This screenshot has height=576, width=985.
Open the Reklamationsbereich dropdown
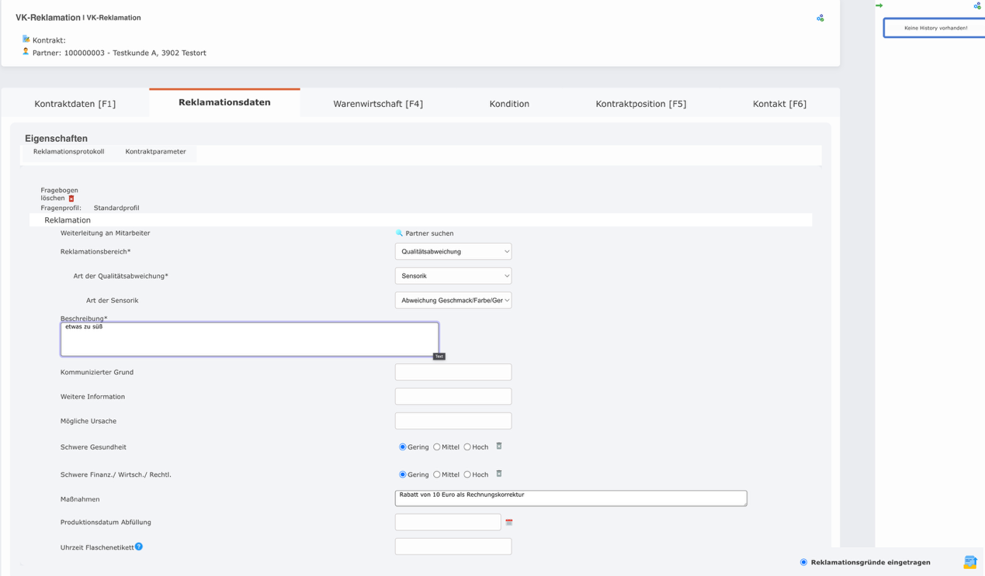[453, 252]
